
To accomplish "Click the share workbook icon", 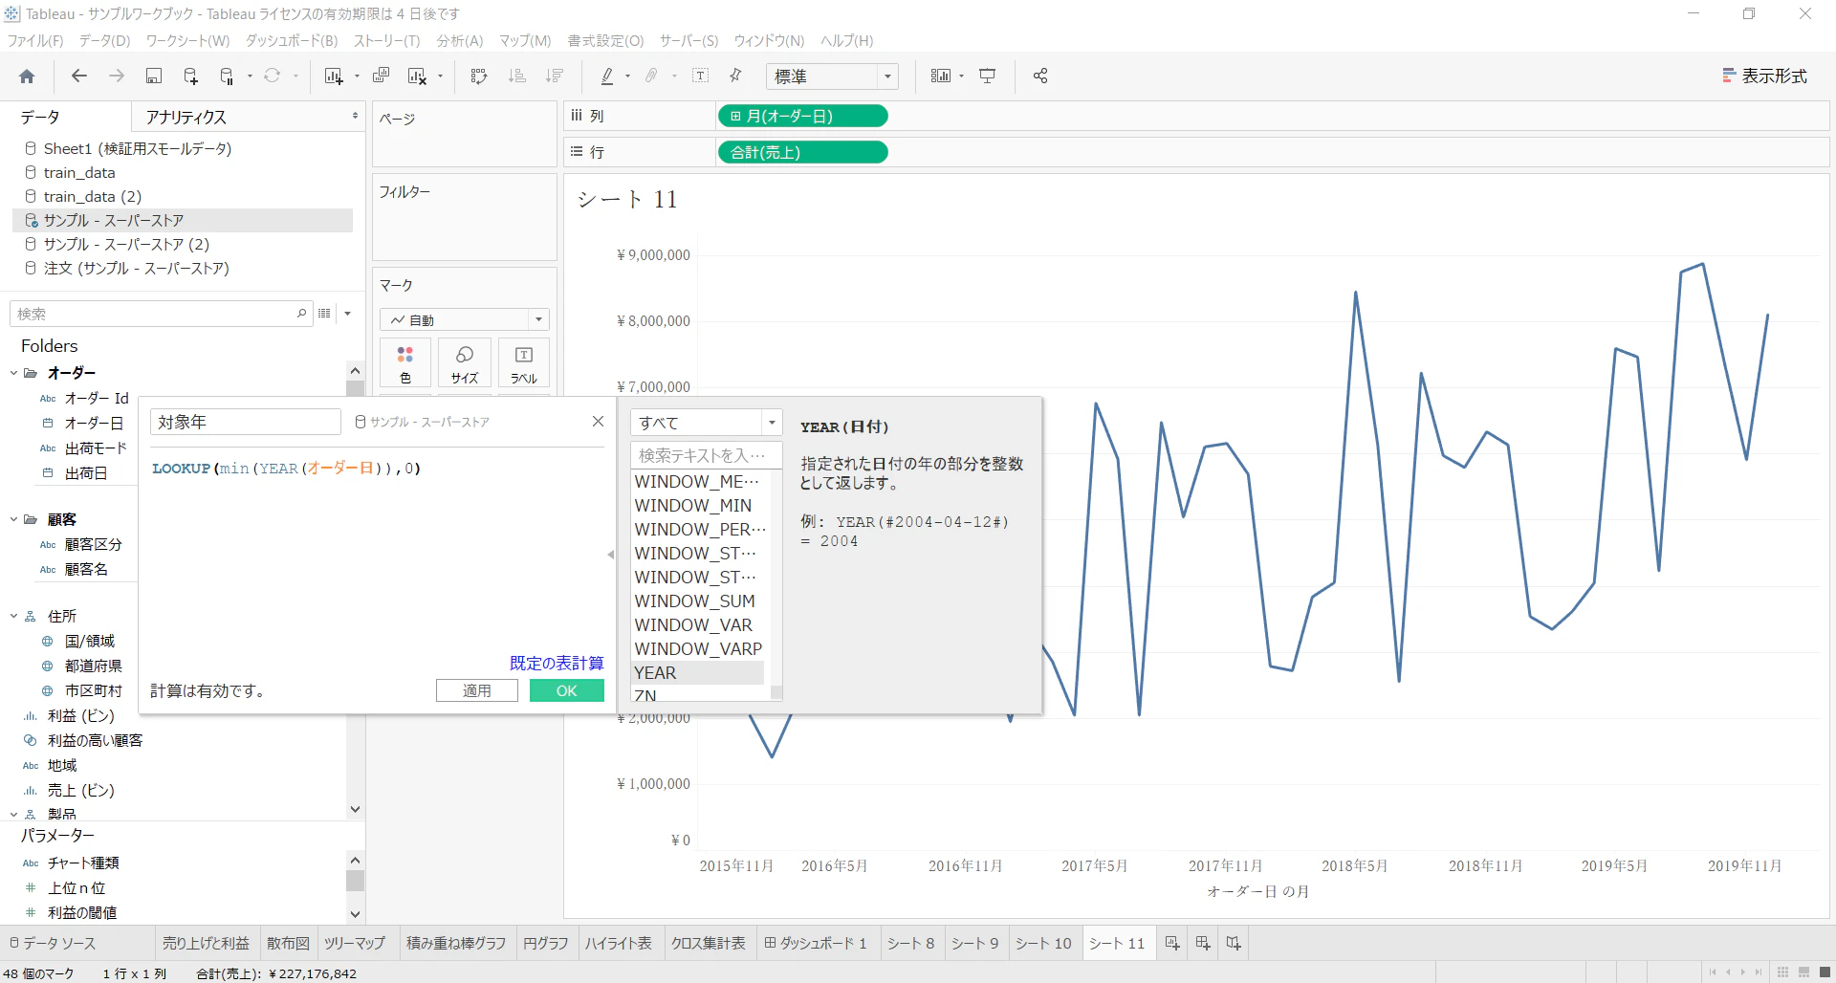I will pos(1040,76).
